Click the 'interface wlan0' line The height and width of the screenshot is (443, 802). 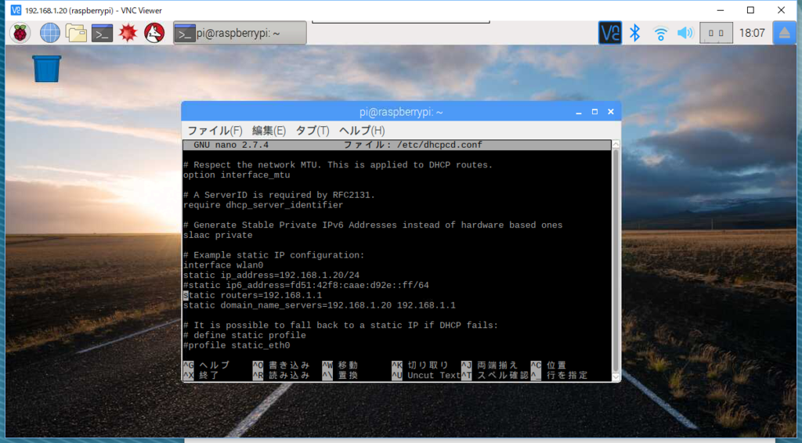click(223, 265)
